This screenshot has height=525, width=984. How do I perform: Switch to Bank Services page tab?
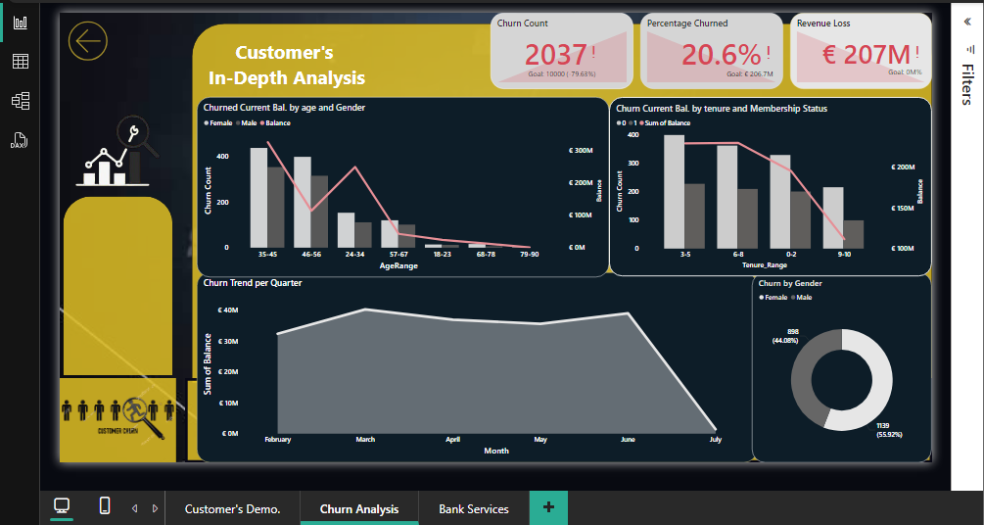474,508
